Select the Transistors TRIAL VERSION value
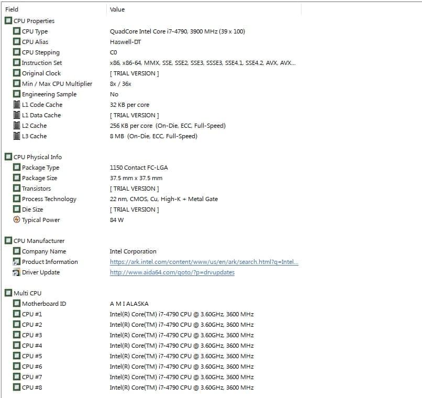This screenshot has width=422, height=398. [135, 189]
